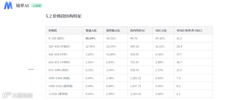Screen dimensions: 249x100
Task: Select the 1308~1526 (超高端) row label
Action: (x=61, y=86)
